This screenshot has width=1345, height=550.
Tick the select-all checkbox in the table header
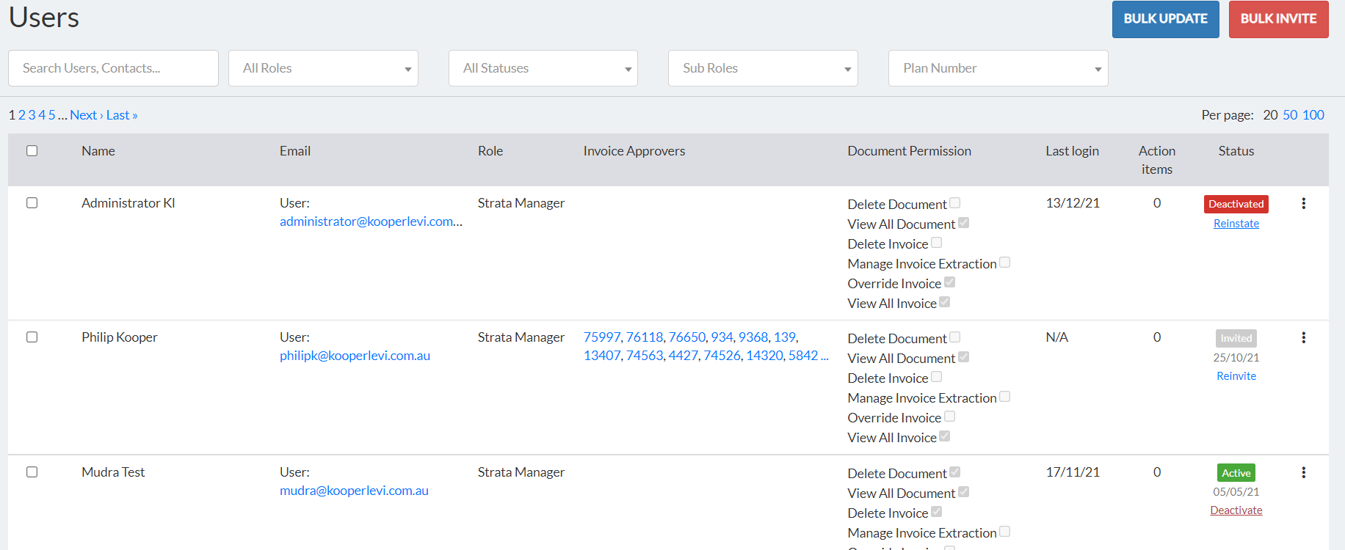[x=32, y=151]
